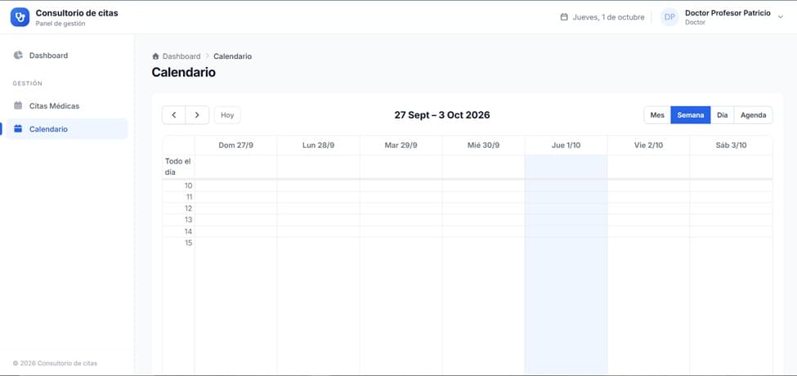
Task: Click the 12 o'clock slot under Vie 2/10
Action: coord(648,208)
